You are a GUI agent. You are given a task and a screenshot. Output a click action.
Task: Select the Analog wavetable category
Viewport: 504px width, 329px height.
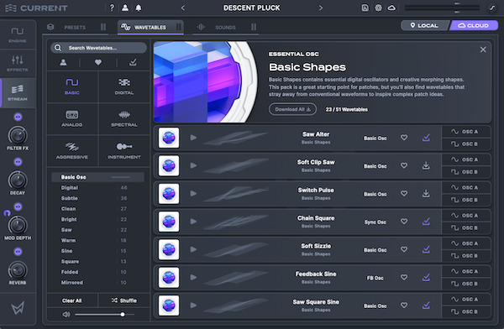72,118
